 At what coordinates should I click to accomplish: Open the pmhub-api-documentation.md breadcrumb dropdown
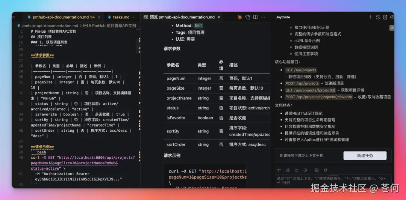click(x=50, y=26)
